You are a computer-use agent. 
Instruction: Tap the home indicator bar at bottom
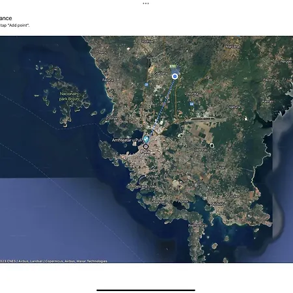tap(146, 290)
